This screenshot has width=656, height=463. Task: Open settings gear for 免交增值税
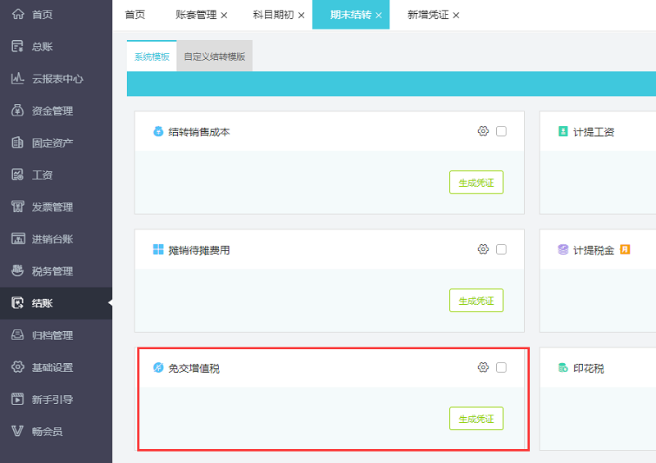(483, 367)
